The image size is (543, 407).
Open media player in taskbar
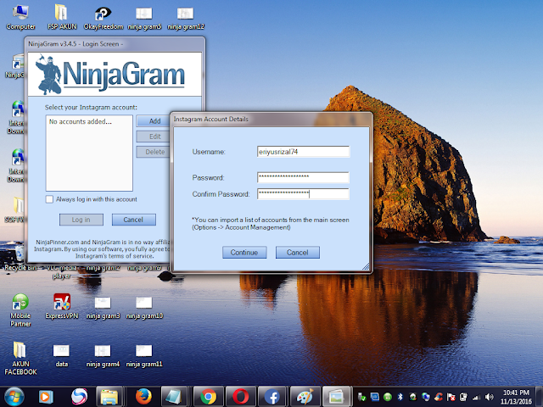pyautogui.click(x=45, y=397)
